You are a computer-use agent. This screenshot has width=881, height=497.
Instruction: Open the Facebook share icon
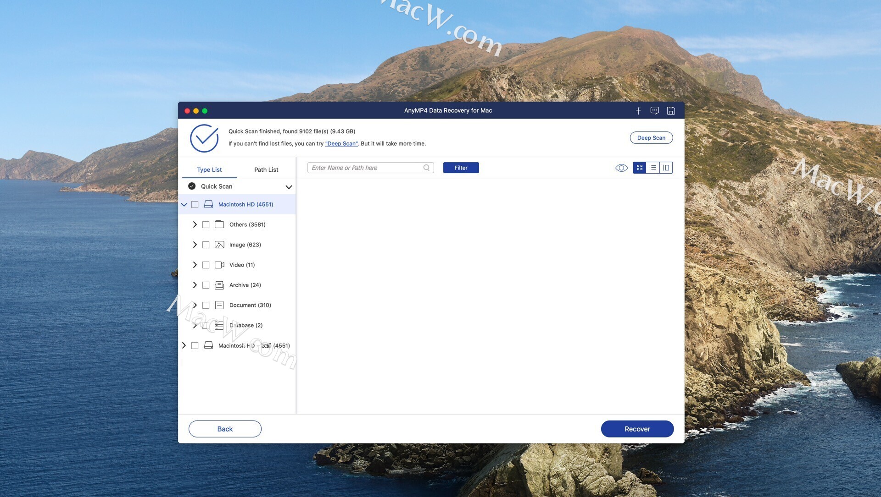click(638, 110)
